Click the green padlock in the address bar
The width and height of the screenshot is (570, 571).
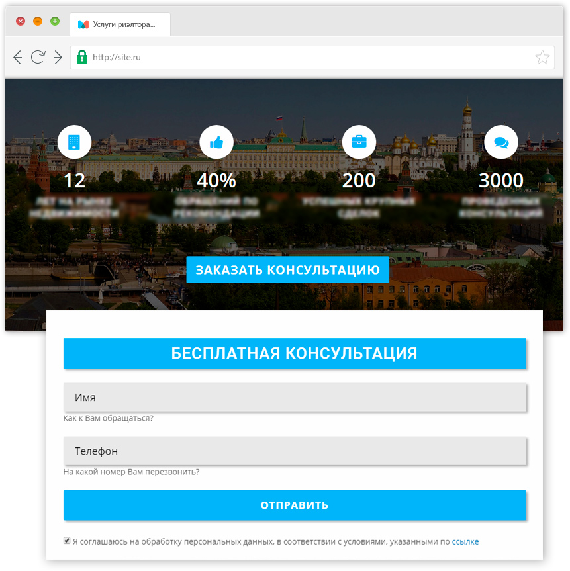[82, 58]
